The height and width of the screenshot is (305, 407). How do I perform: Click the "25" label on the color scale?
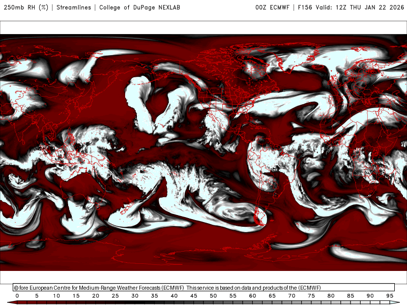115,296
